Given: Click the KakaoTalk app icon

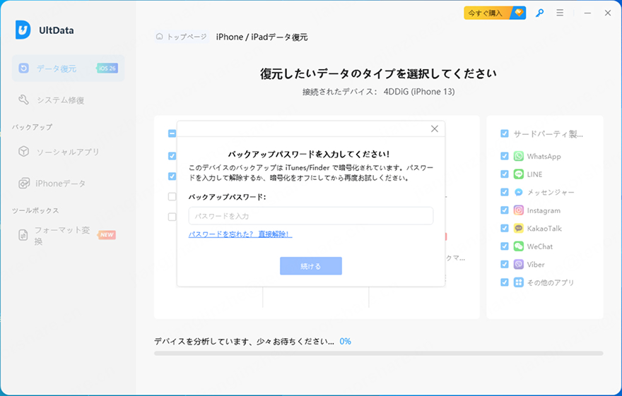Looking at the screenshot, I should tap(519, 228).
